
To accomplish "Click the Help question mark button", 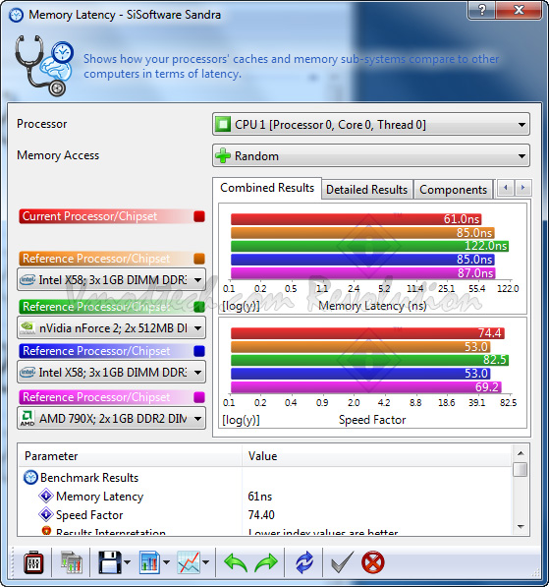I will click(x=481, y=10).
